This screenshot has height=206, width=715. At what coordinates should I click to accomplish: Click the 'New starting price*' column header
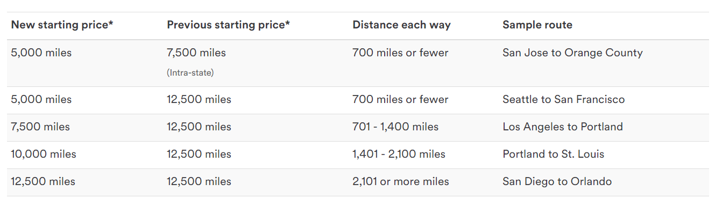(62, 25)
